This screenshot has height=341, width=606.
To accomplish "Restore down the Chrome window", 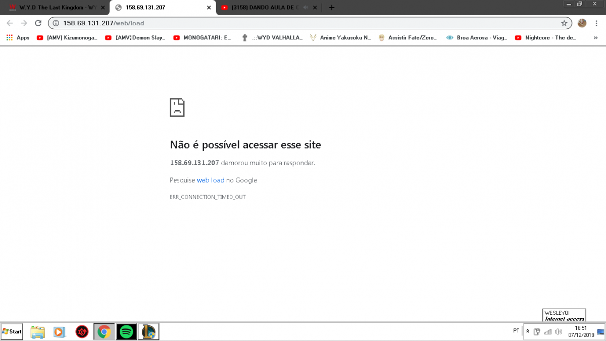I will 580,3.
